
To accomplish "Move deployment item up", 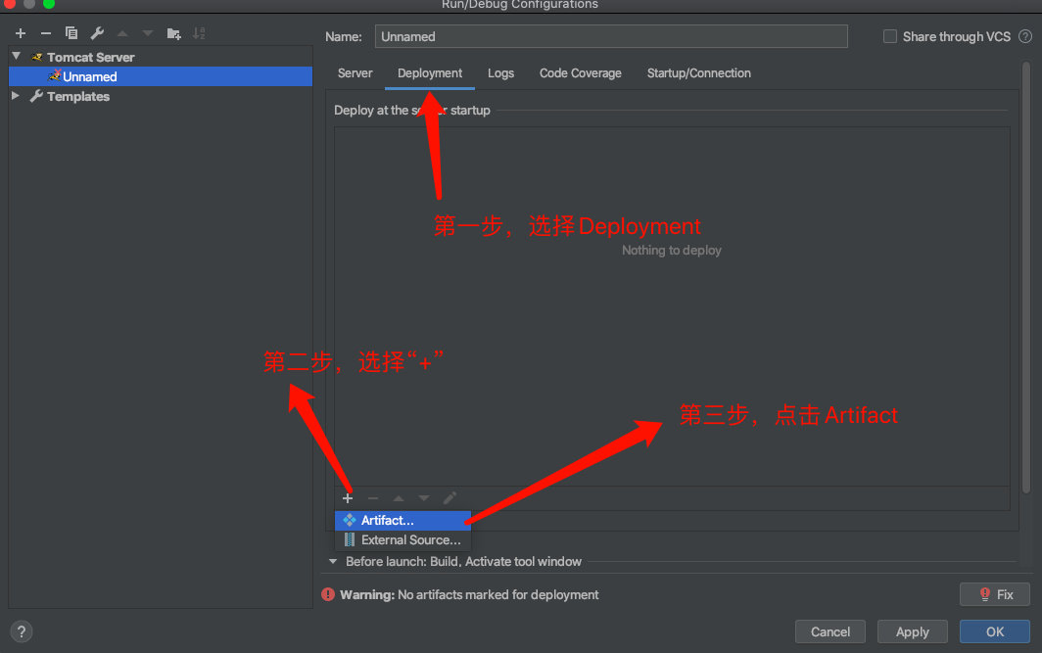I will (x=398, y=498).
